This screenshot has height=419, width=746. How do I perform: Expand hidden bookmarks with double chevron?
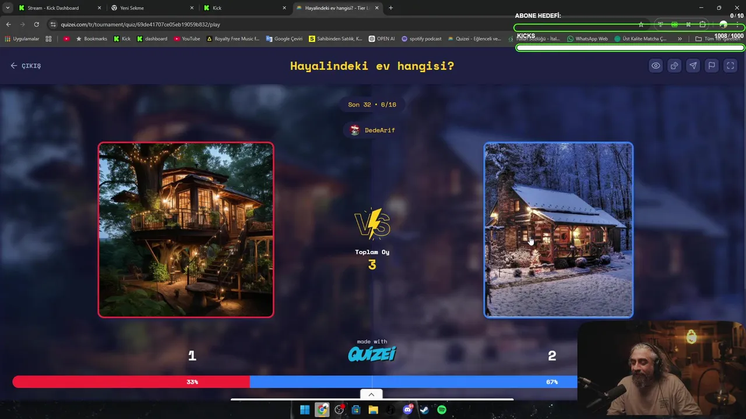(680, 39)
